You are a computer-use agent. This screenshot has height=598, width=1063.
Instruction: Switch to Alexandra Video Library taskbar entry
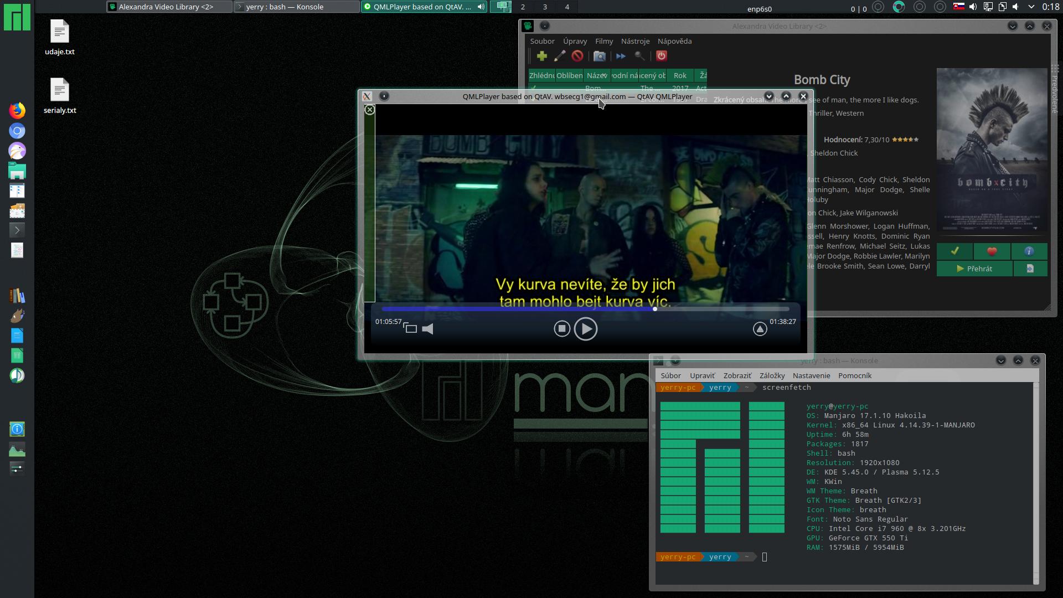point(169,7)
